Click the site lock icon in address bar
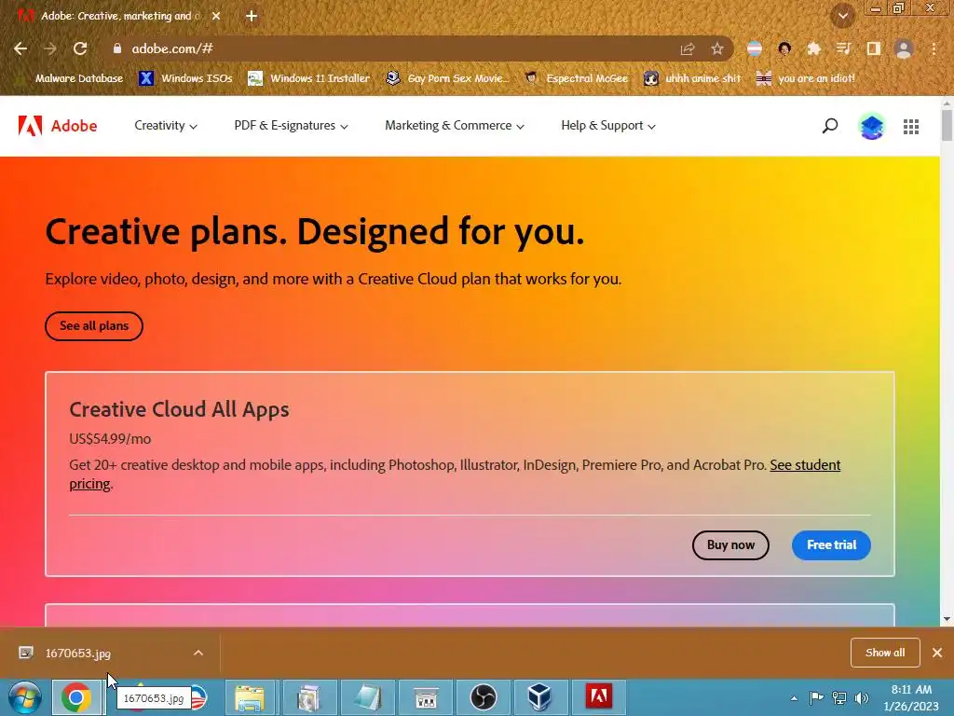The image size is (954, 716). pos(117,48)
